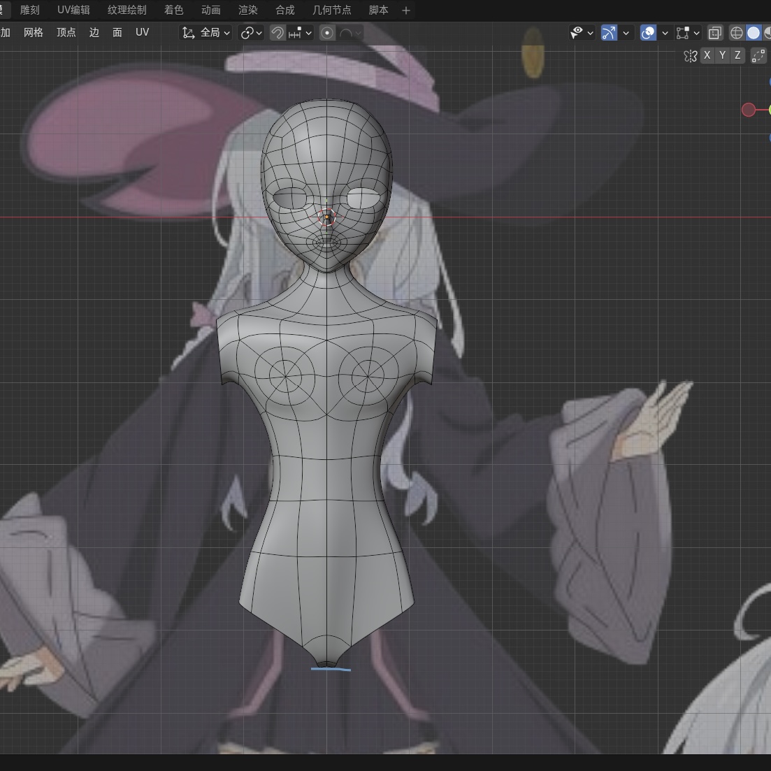
Task: Click the transform orientation axes icon
Action: point(188,33)
